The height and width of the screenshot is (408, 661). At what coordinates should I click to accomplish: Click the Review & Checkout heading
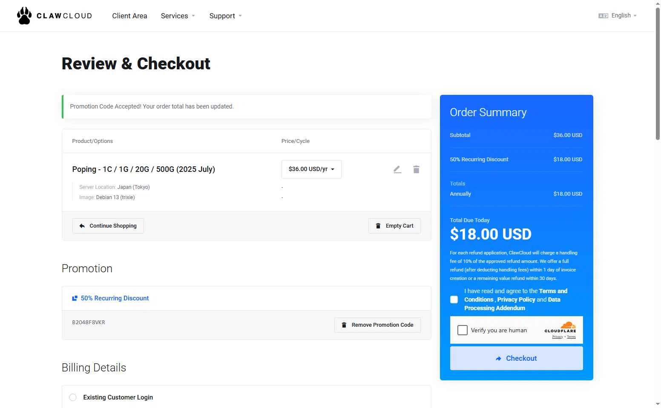(x=136, y=63)
